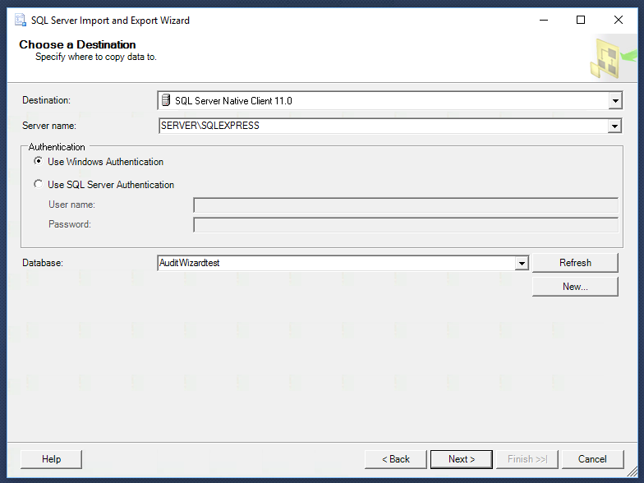Click the resize grip at window corner
This screenshot has width=644, height=483.
(632, 471)
